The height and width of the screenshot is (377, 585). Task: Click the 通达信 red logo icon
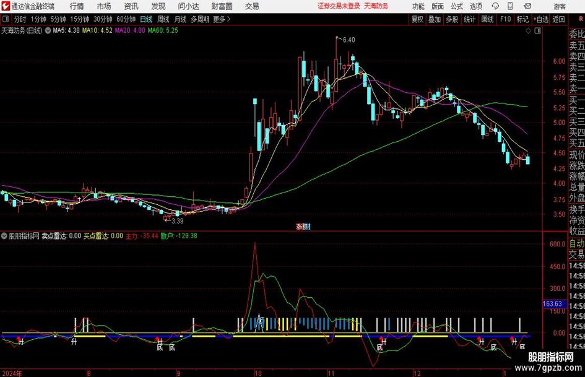pyautogui.click(x=6, y=6)
